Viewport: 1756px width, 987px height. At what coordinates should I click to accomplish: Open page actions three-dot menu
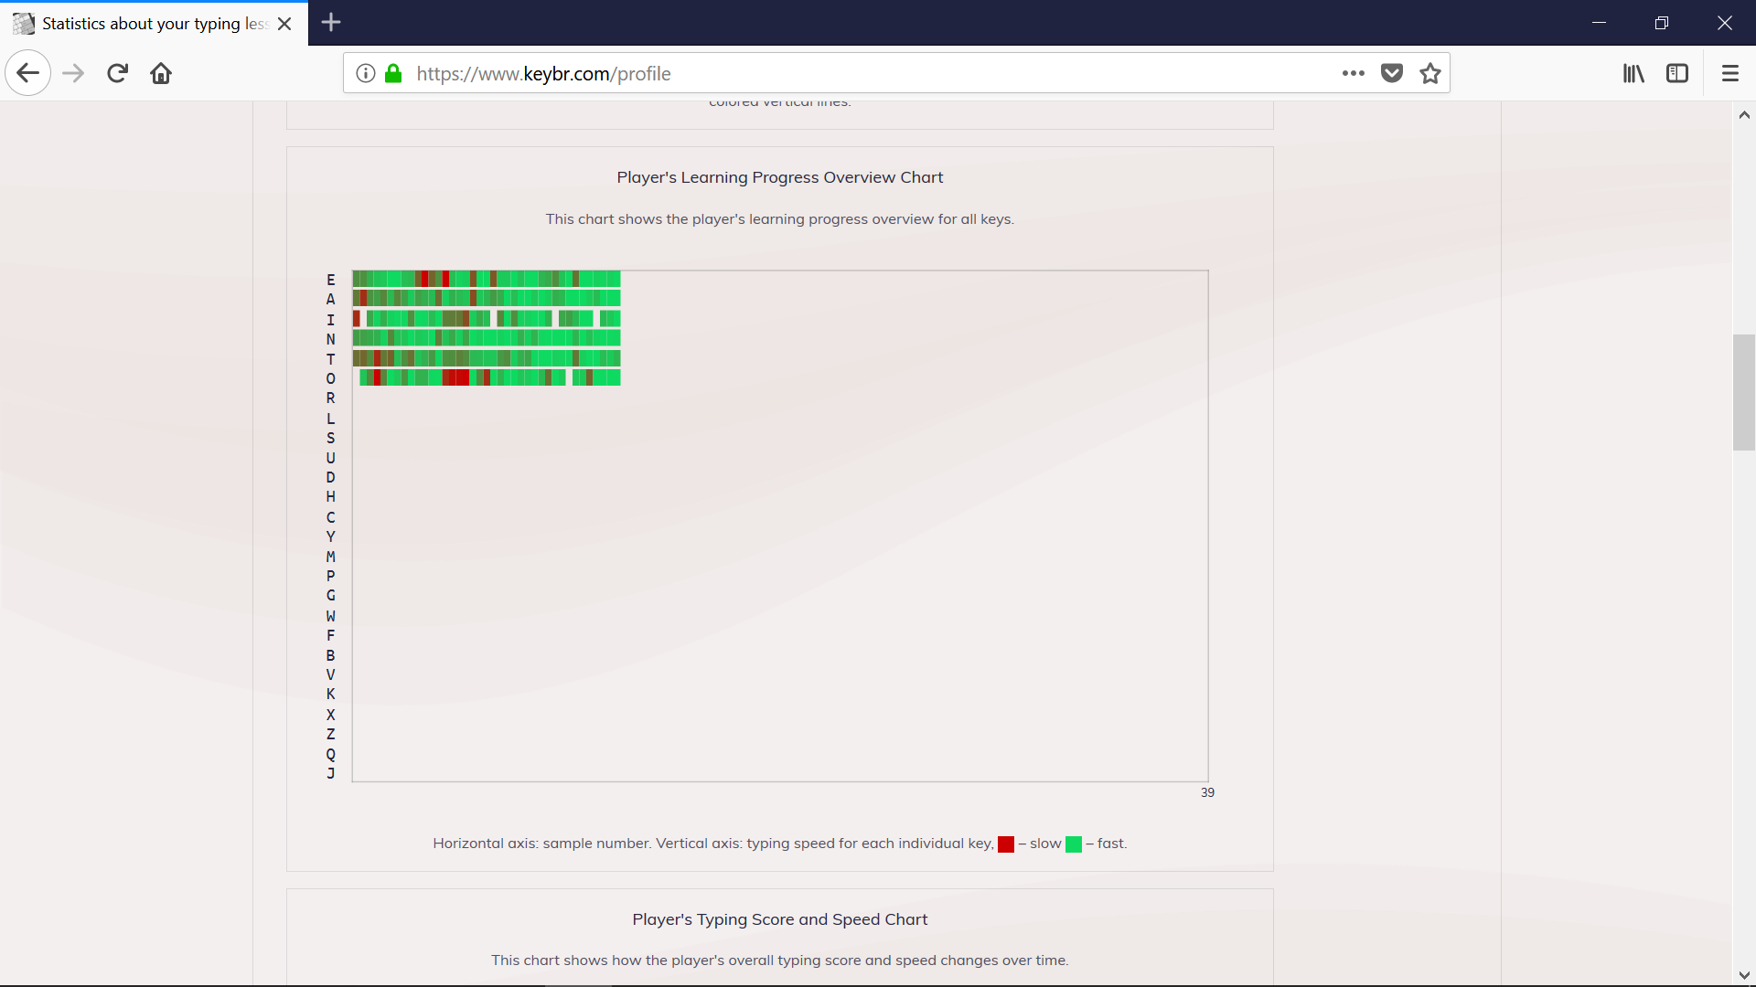click(1353, 73)
